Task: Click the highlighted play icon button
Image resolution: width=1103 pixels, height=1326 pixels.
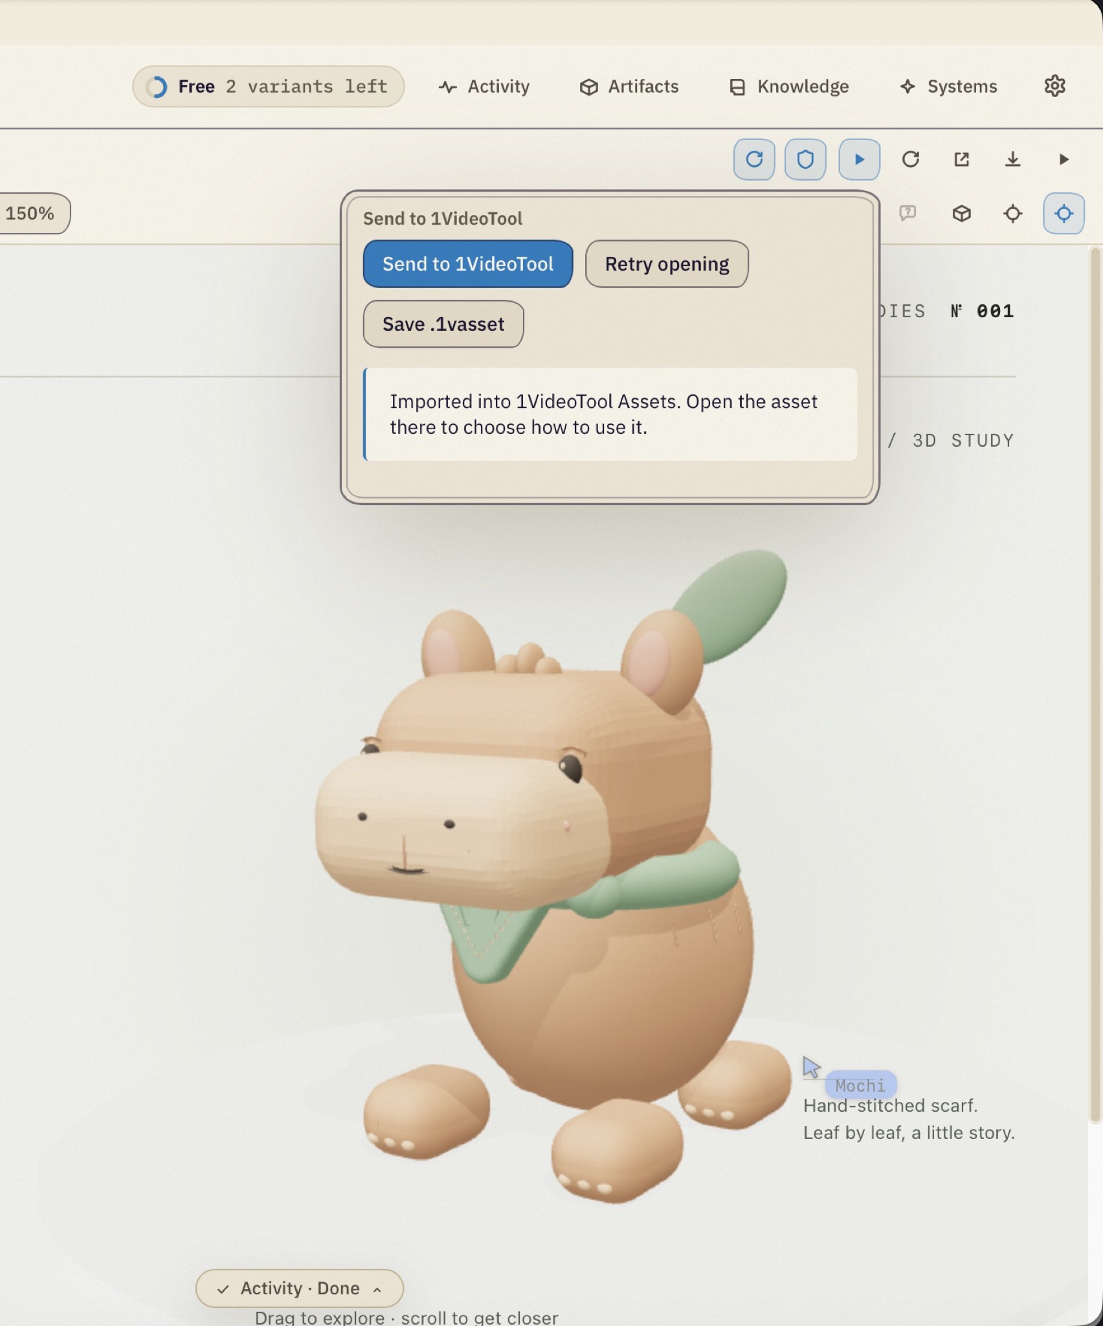Action: coord(859,159)
